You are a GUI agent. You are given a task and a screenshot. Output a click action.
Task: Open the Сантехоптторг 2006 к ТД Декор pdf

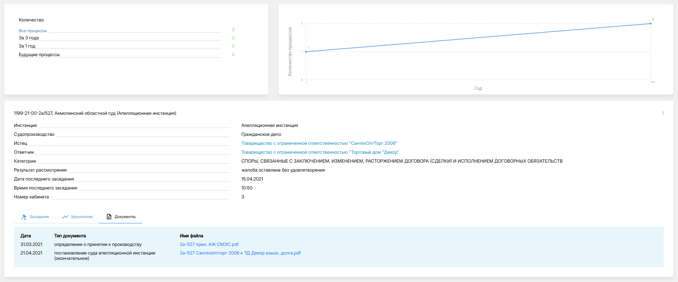[240, 253]
